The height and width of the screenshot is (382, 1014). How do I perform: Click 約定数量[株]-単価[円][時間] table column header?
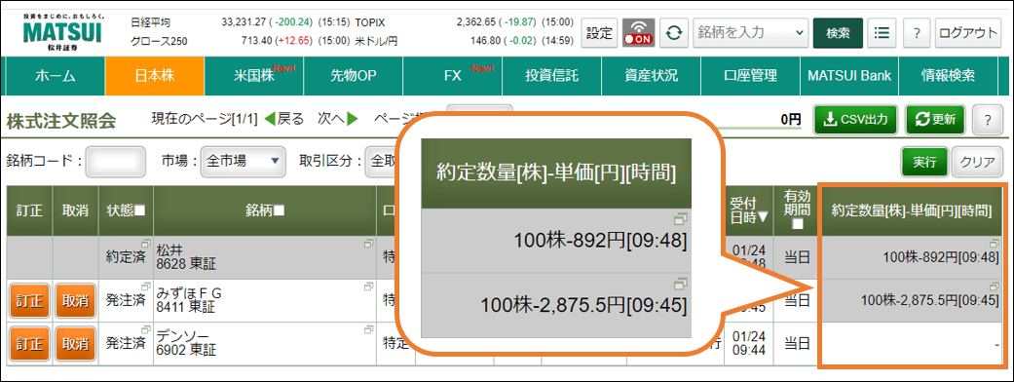[912, 210]
